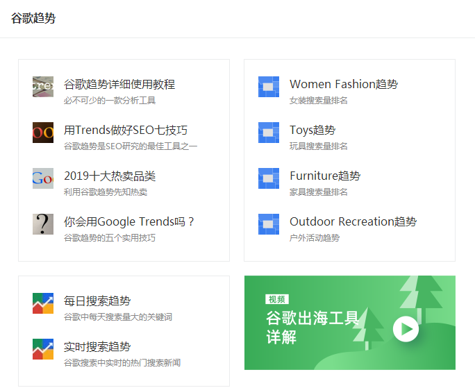Open Outdoor Recreation趋势 link

click(x=353, y=221)
